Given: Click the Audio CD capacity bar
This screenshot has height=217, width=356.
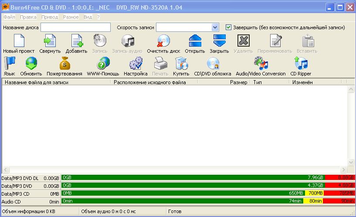Looking at the screenshot, I should coord(208,201).
